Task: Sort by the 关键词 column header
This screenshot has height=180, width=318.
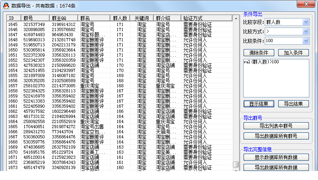Action: pos(142,18)
